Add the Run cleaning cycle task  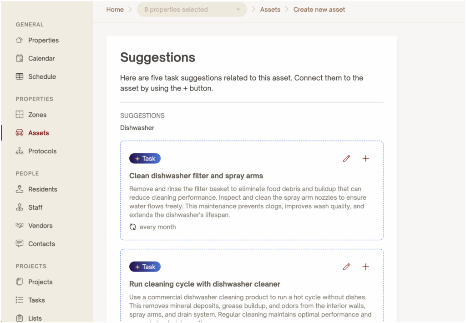[x=365, y=267]
